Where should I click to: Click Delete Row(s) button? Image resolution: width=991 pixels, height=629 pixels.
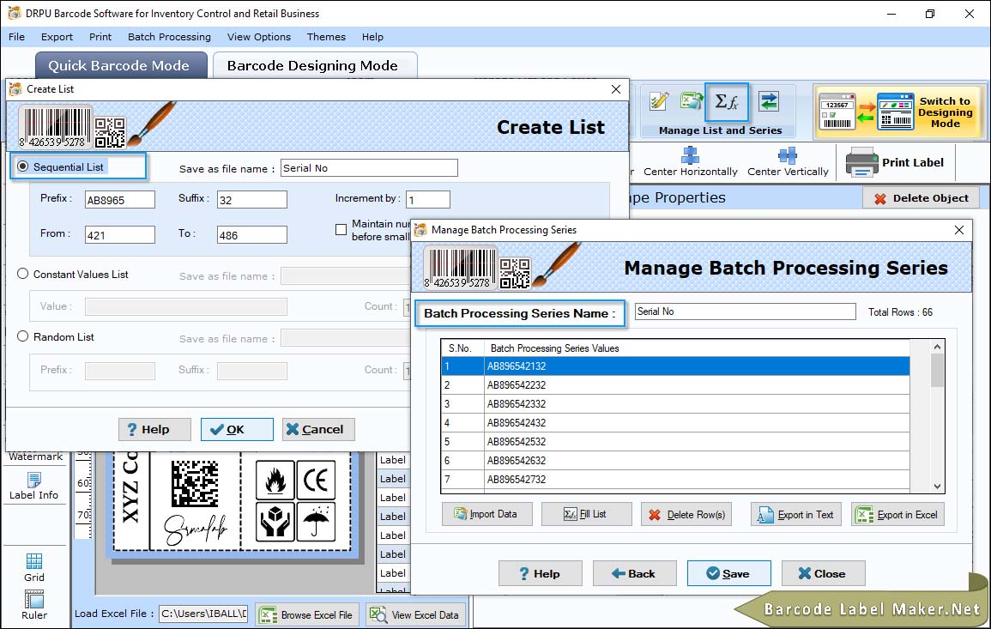(686, 515)
